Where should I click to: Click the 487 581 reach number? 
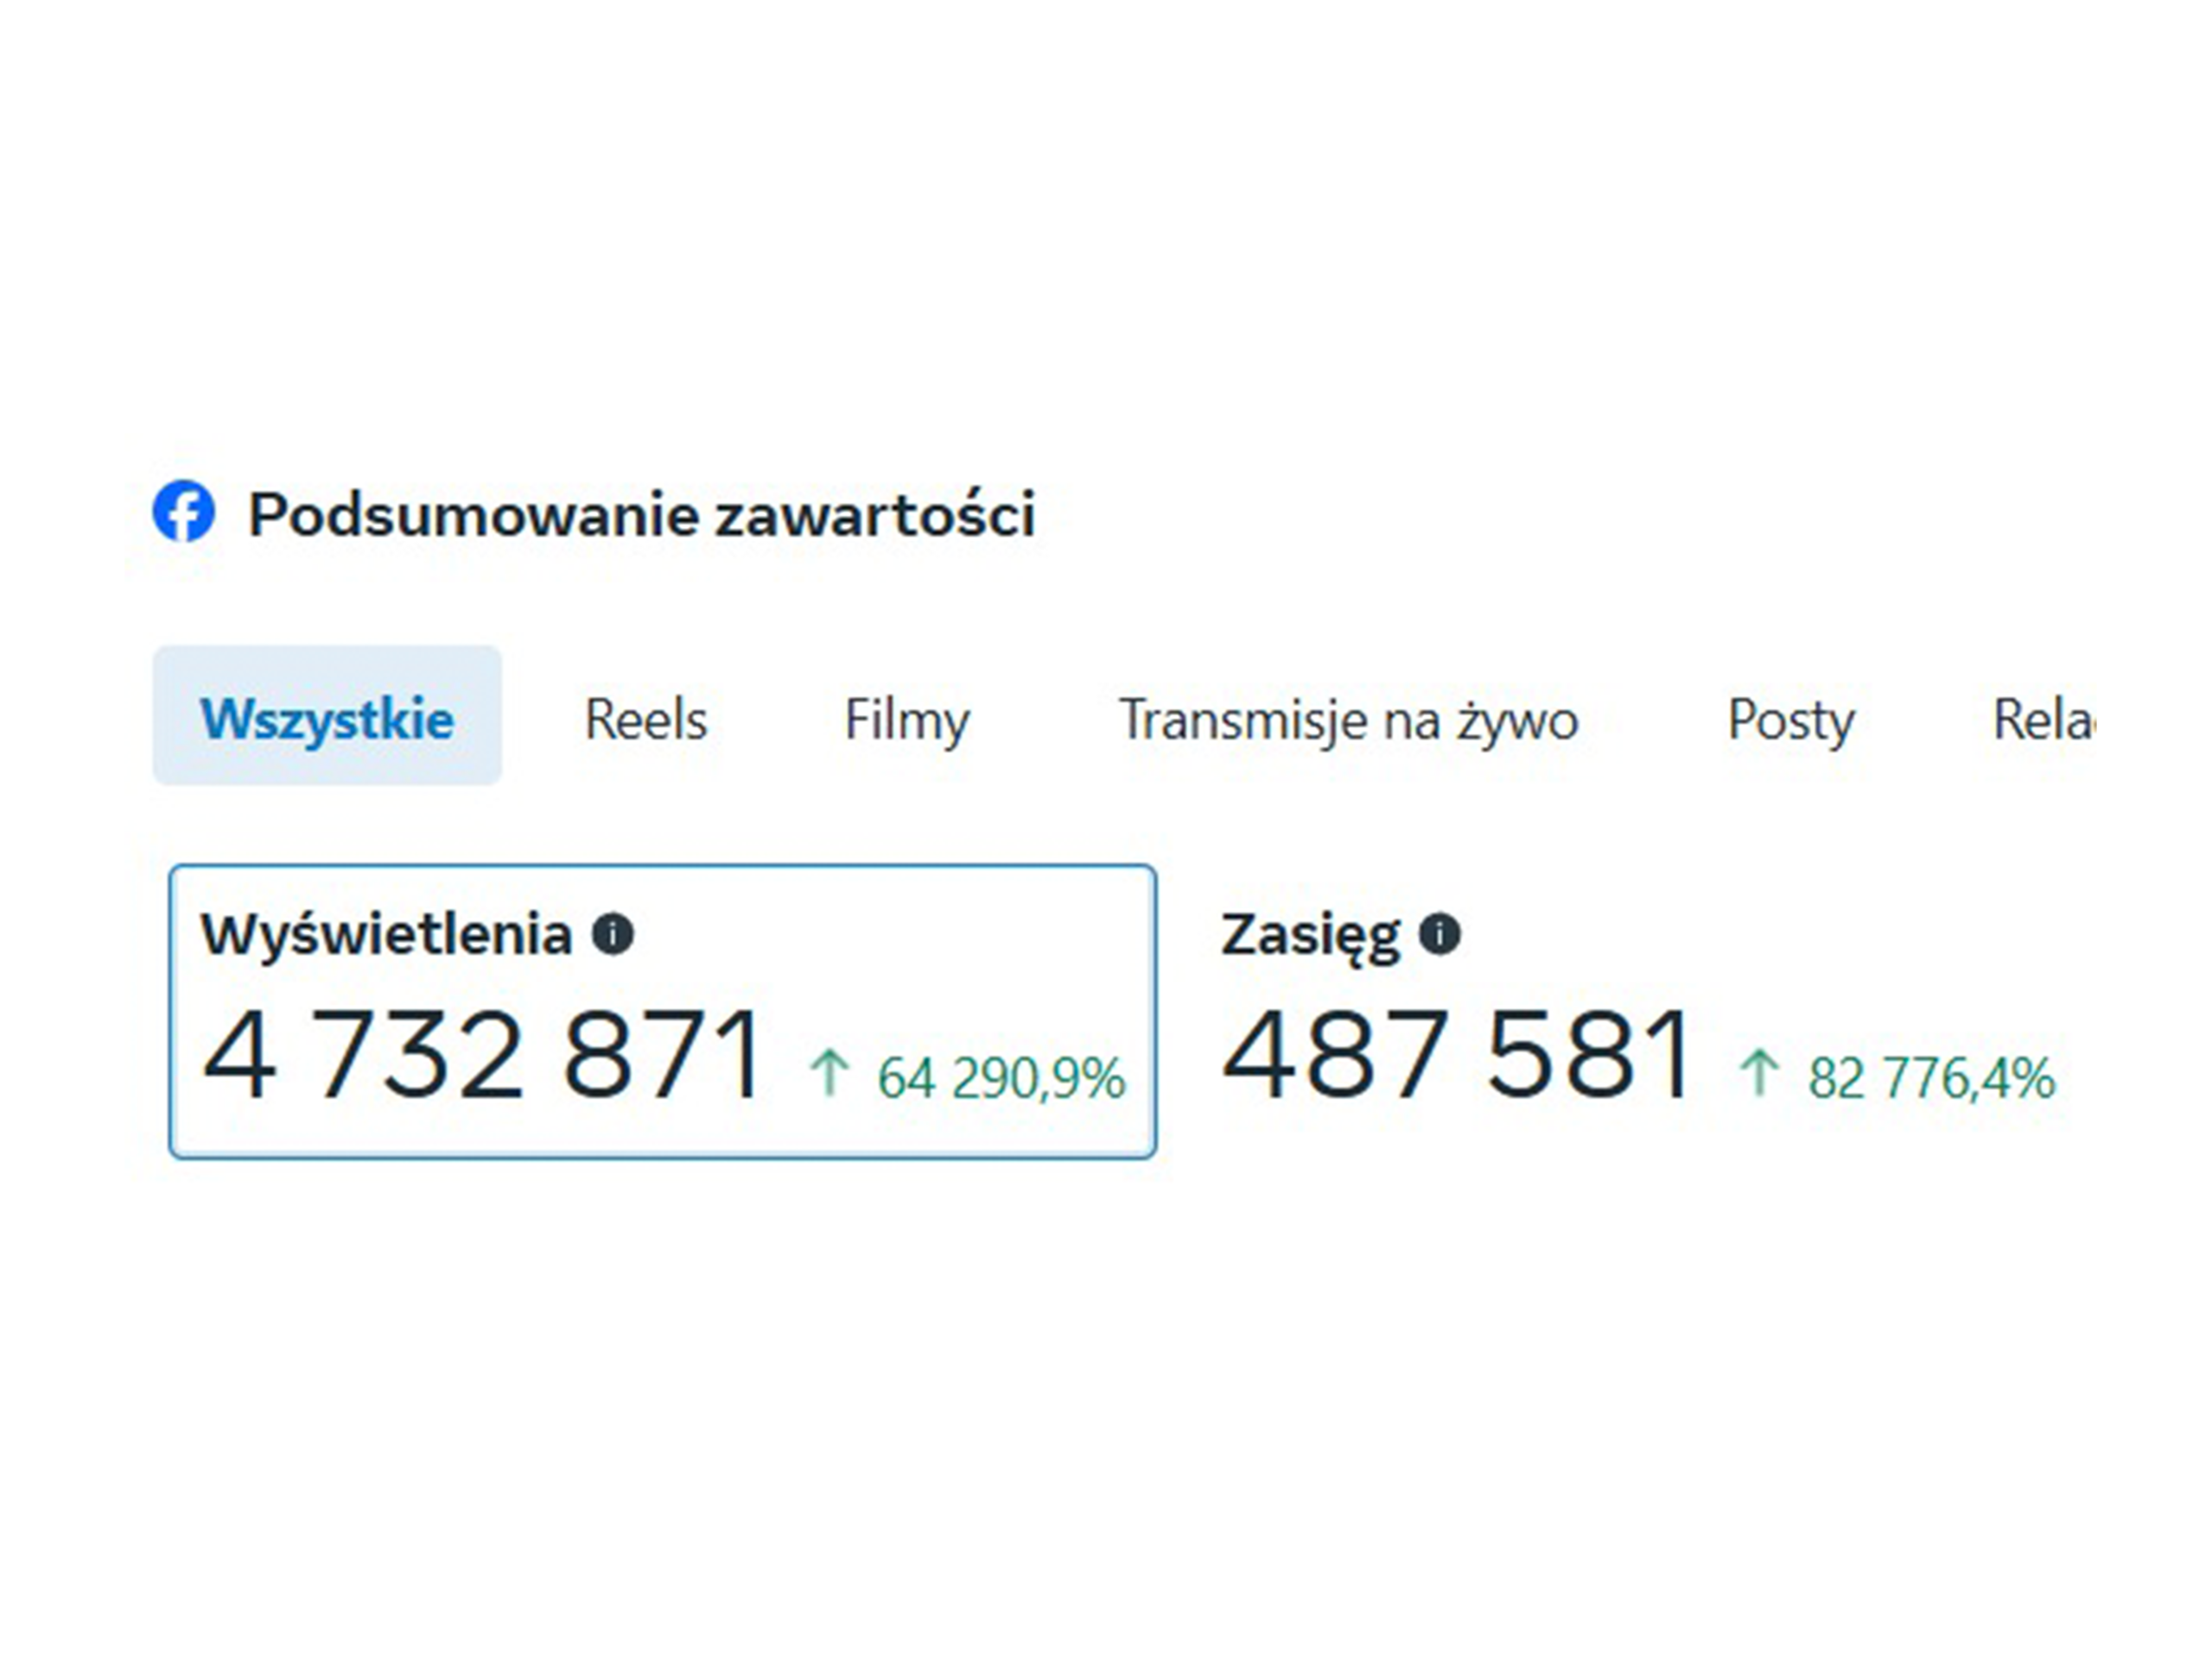pyautogui.click(x=1456, y=1056)
